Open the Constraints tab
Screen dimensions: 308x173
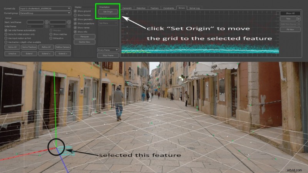169,8
